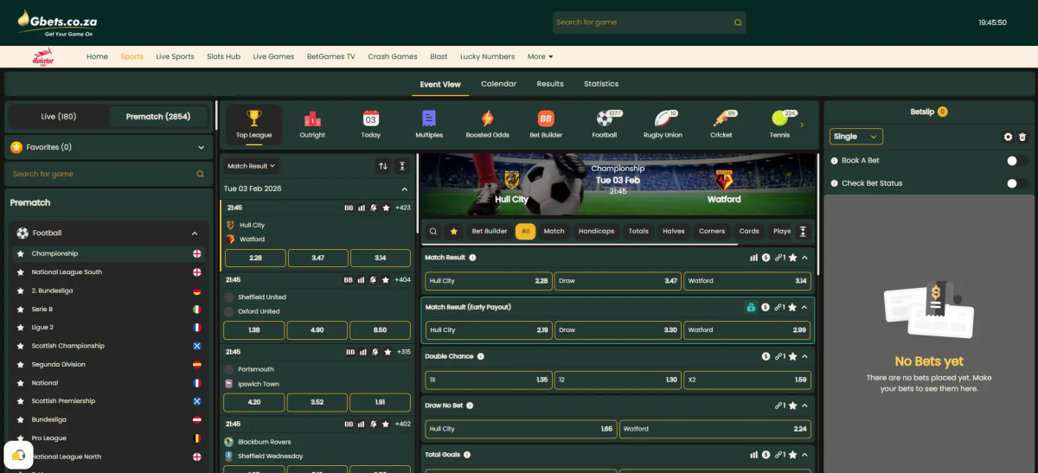Open the Match Result filter dropdown

click(252, 166)
